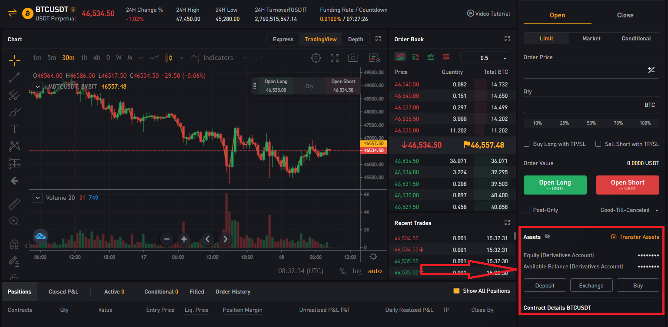Select the trend line drawing tool
This screenshot has height=327, width=668.
[x=14, y=77]
